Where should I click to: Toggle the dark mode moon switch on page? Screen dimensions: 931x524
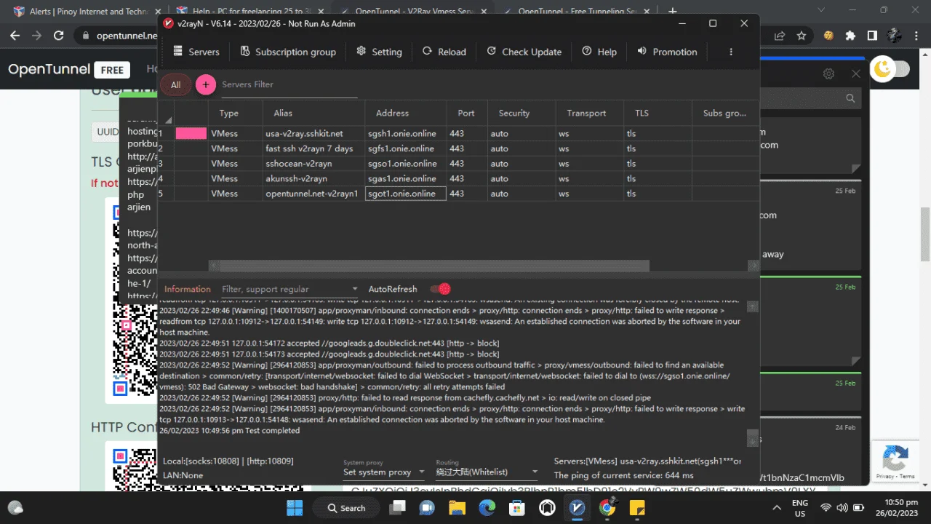(x=891, y=68)
